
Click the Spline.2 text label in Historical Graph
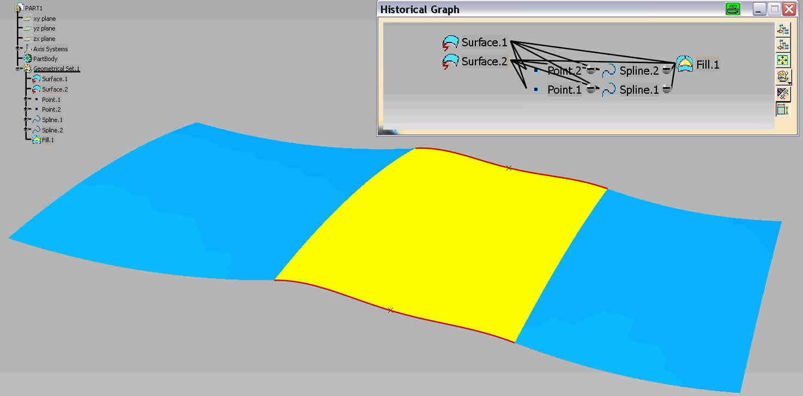pos(639,71)
